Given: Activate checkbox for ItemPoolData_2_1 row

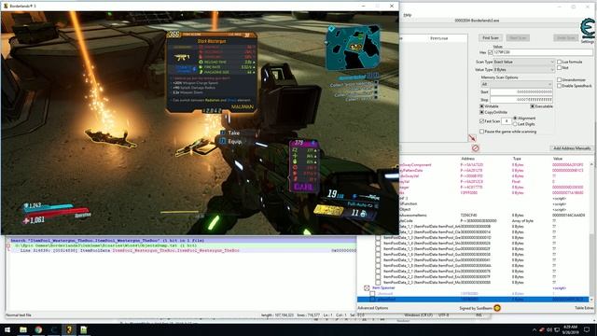Looking at the screenshot, I should [378, 272].
